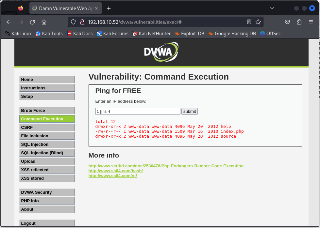Viewport: 320px width, 228px height.
Task: Open the scribd Php-Endangers-Remote-Code-Execution link
Action: 166,166
